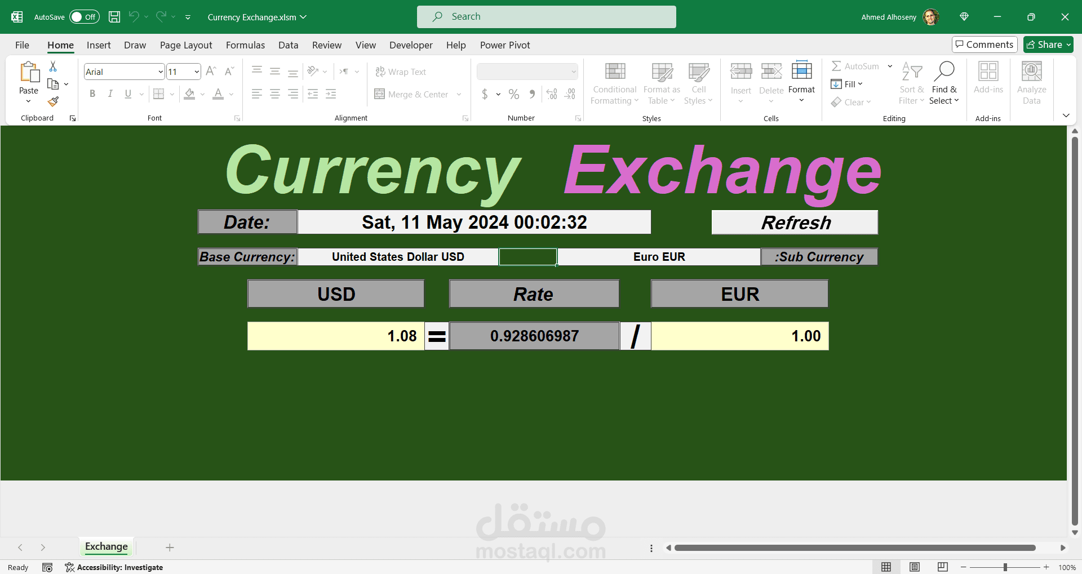Select the United States Dollar USD cell
This screenshot has height=574, width=1082.
click(398, 257)
